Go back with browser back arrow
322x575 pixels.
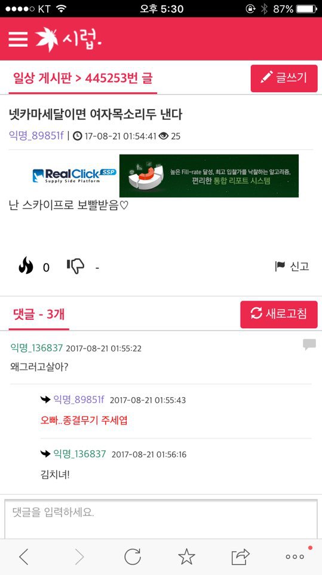[23, 557]
